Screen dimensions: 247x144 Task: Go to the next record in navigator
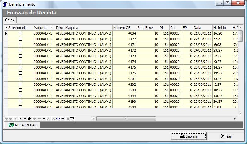coord(20,119)
